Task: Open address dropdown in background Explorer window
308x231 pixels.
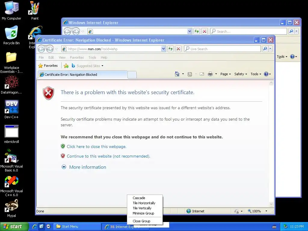Action: coord(189,31)
